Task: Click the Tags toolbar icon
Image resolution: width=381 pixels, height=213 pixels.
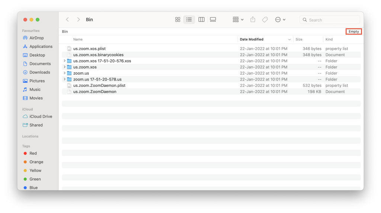Action: [265, 20]
